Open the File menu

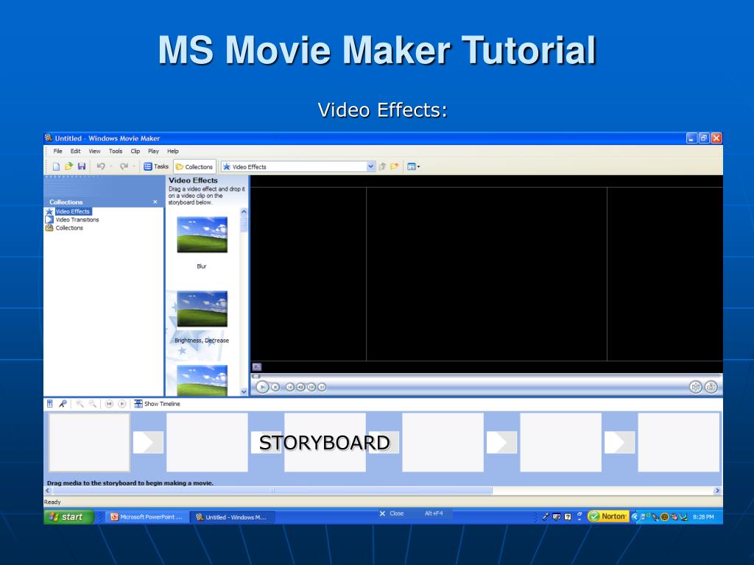57,151
